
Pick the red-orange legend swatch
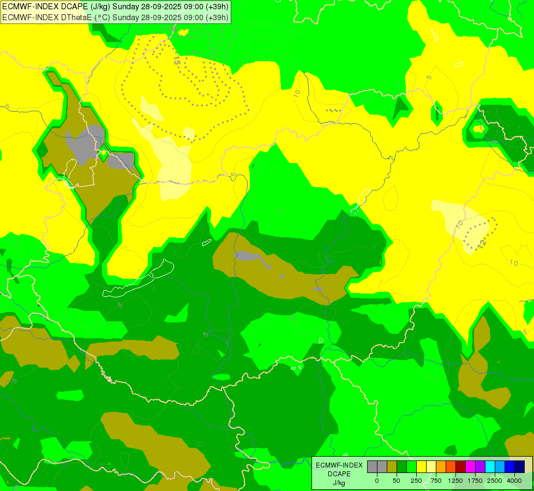[x=451, y=467]
